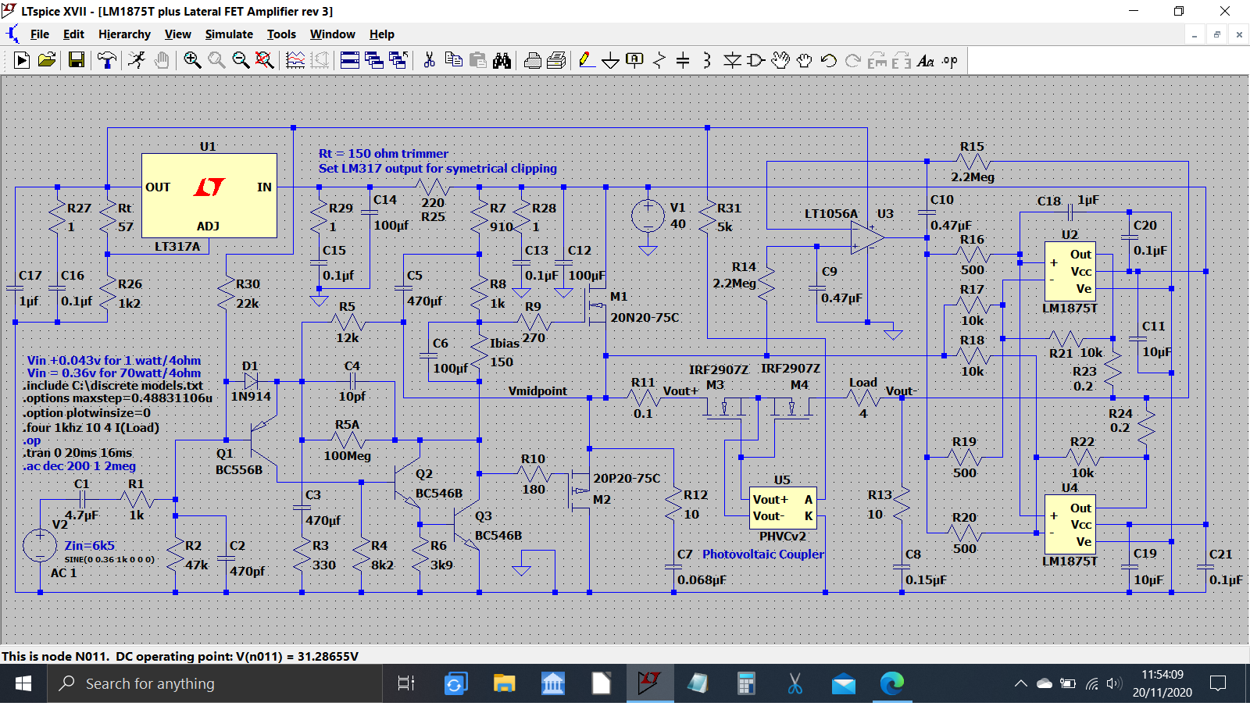Screen dimensions: 1250x706
Task: Open the Simulate menu
Action: (x=229, y=34)
